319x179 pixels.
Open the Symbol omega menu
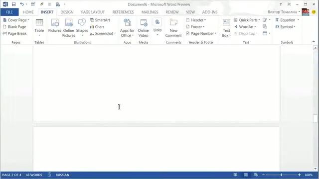tap(285, 27)
